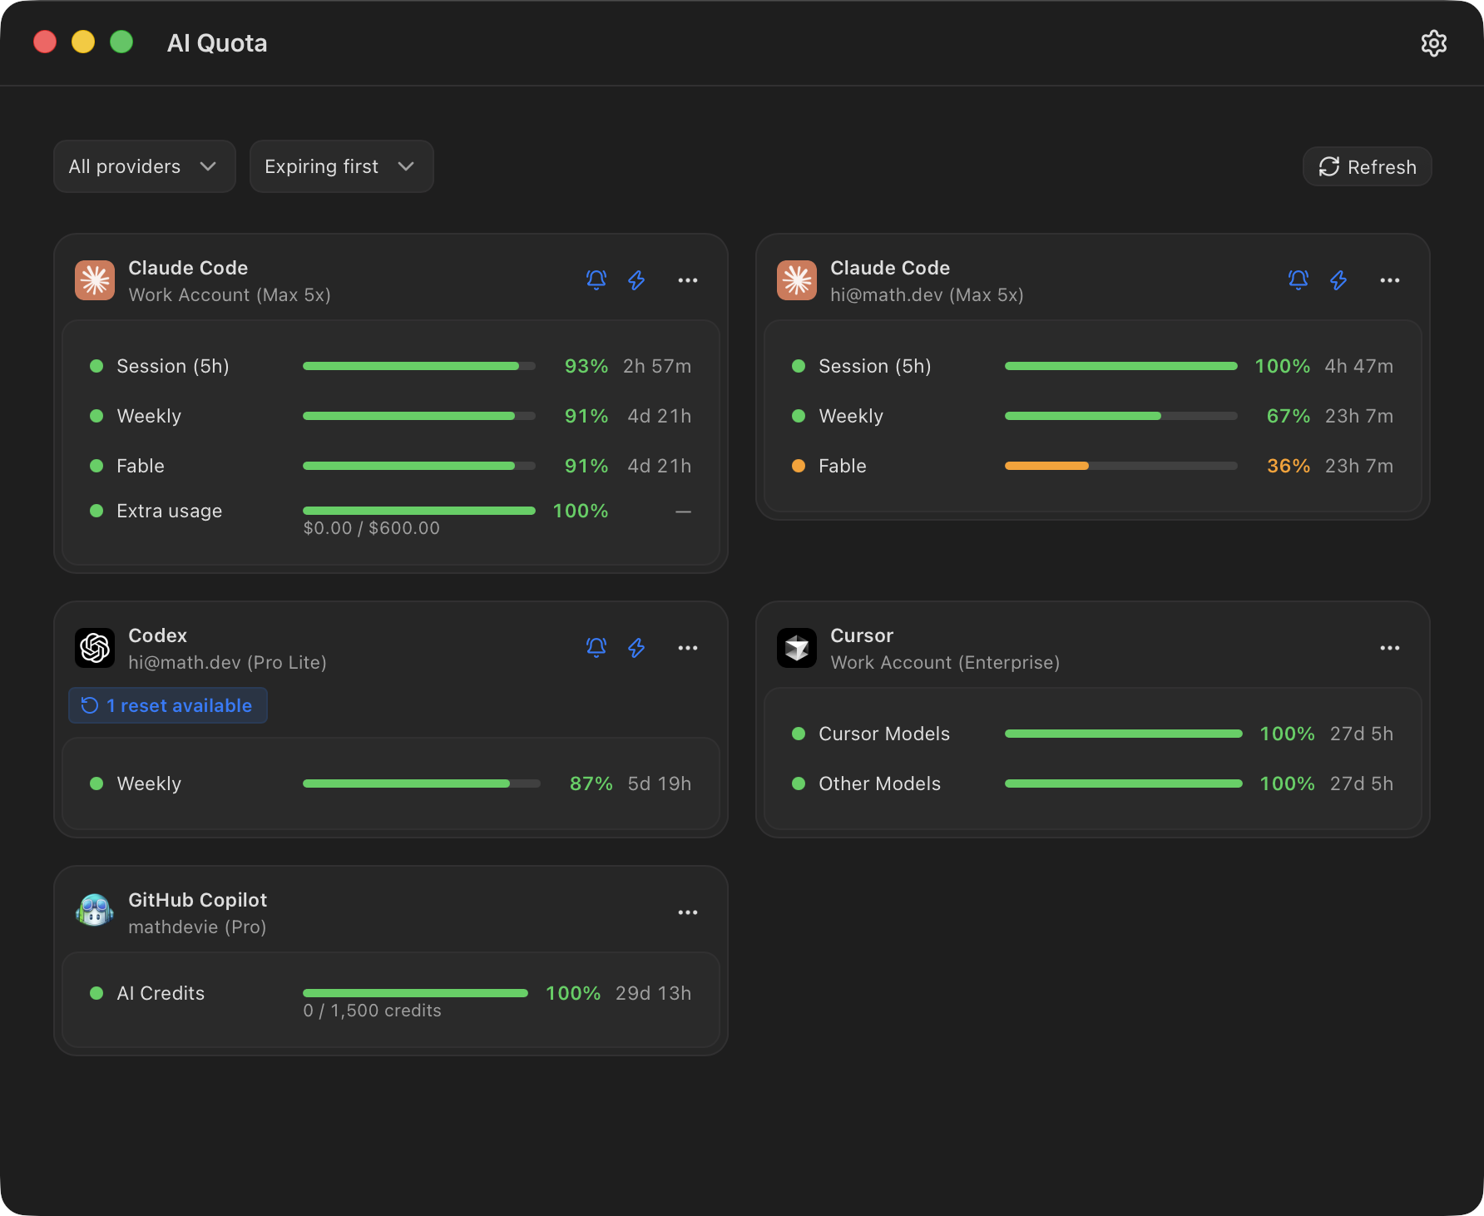The width and height of the screenshot is (1484, 1216).
Task: Click the GitHub Copilot card title
Action: point(198,900)
